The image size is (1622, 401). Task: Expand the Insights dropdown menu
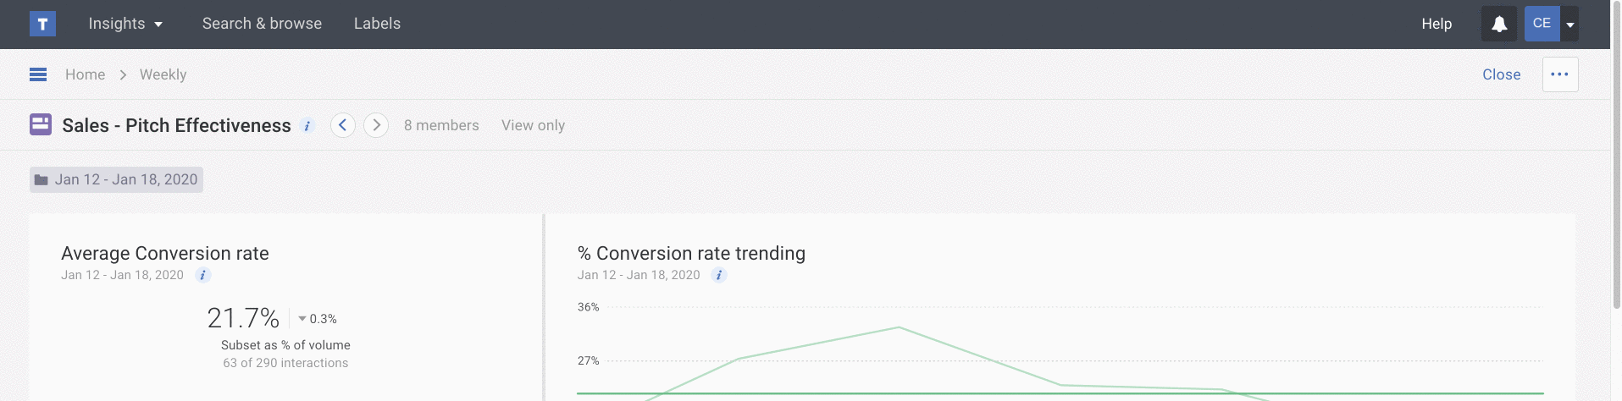(125, 24)
